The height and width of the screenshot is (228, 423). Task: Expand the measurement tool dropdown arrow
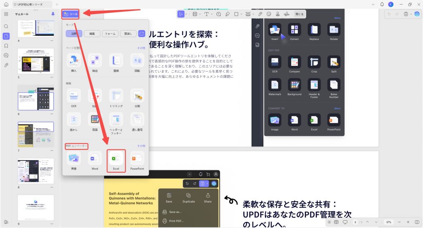253,14
